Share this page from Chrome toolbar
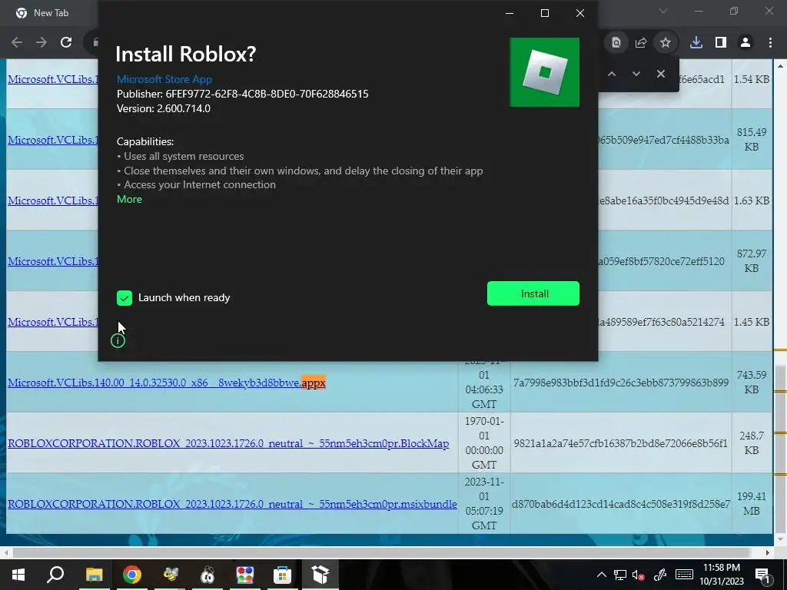This screenshot has width=787, height=590. point(641,43)
